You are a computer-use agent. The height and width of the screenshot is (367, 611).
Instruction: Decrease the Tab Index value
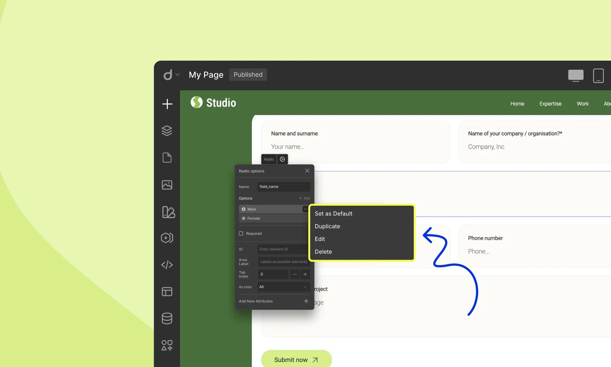point(295,274)
